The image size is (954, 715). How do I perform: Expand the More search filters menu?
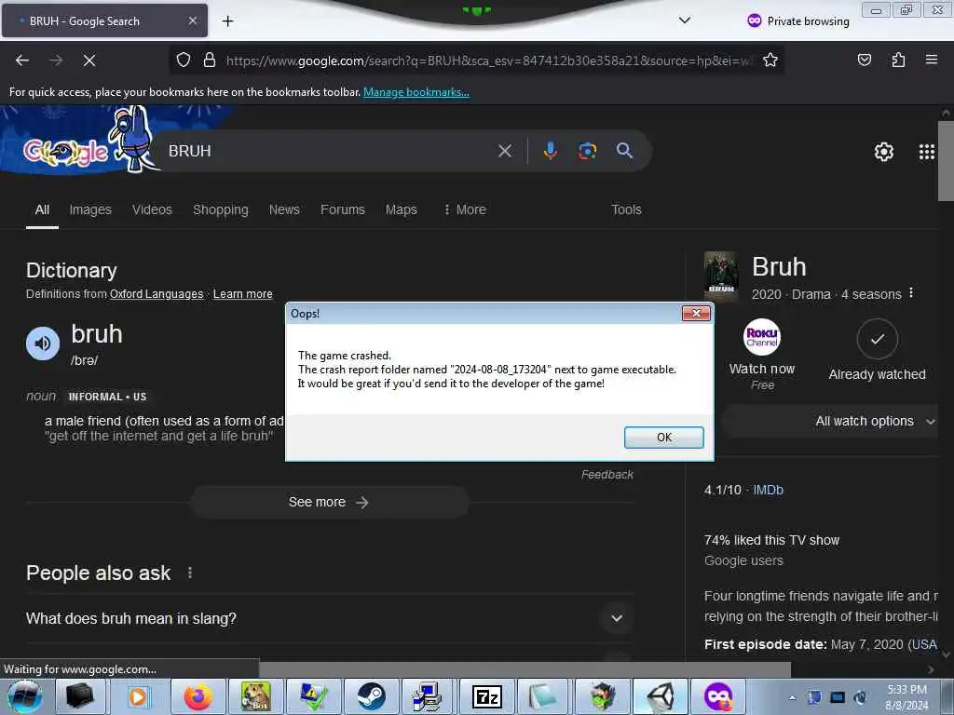[x=465, y=209]
